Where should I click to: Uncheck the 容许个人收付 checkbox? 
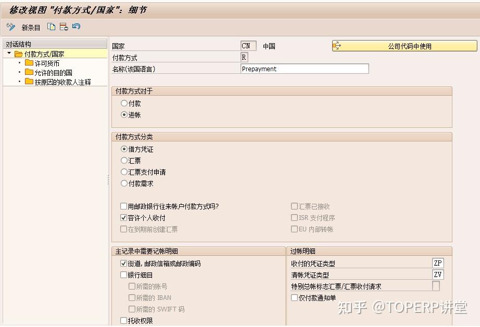(124, 218)
